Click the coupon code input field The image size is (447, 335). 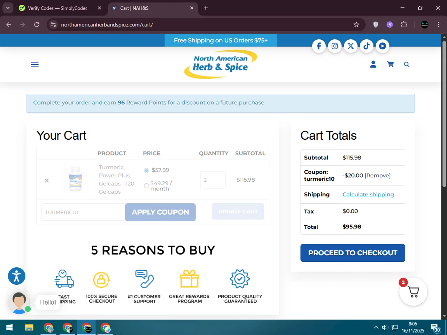pos(83,212)
